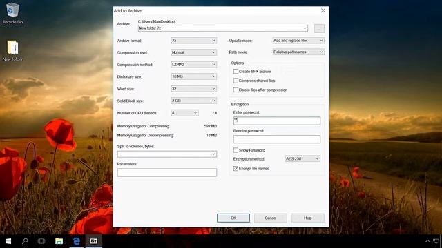Expand the Word size dropdown

click(194, 89)
